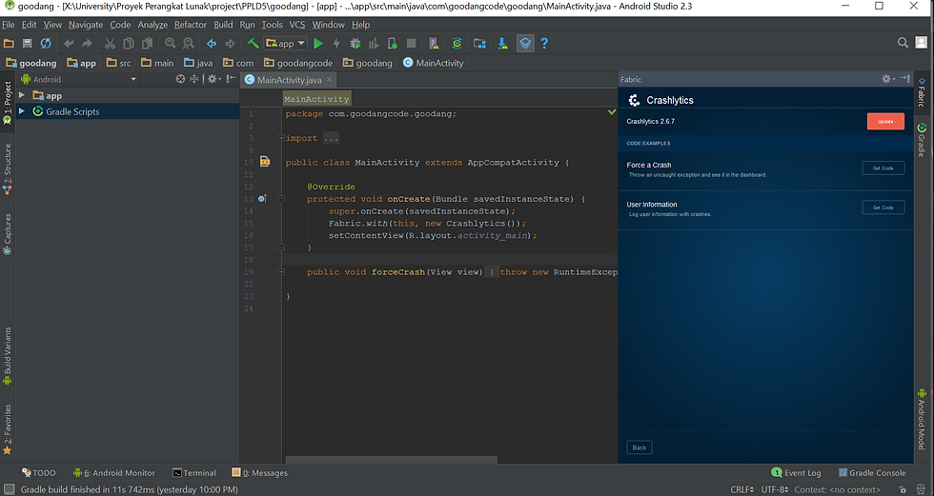The image size is (934, 496).
Task: Click the Collapse All icon in Project panel
Action: [x=194, y=79]
